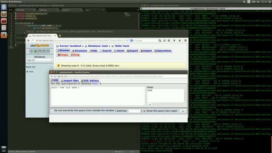
Task: Open the Browse tab
Action: (x=63, y=50)
